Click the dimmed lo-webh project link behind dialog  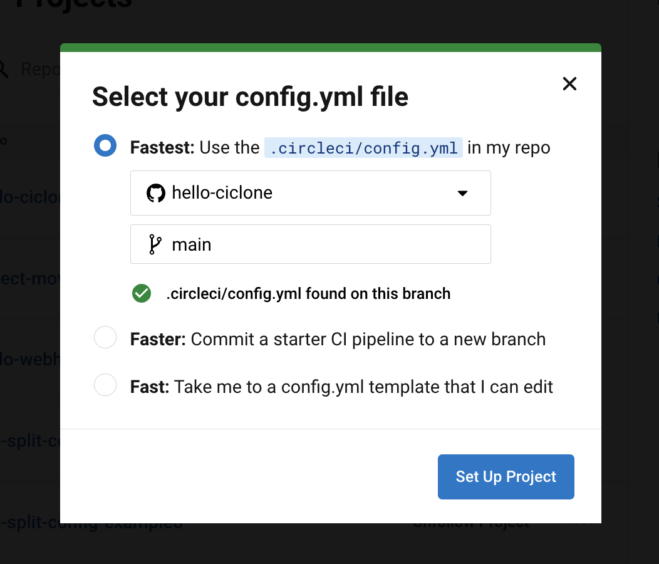[30, 359]
